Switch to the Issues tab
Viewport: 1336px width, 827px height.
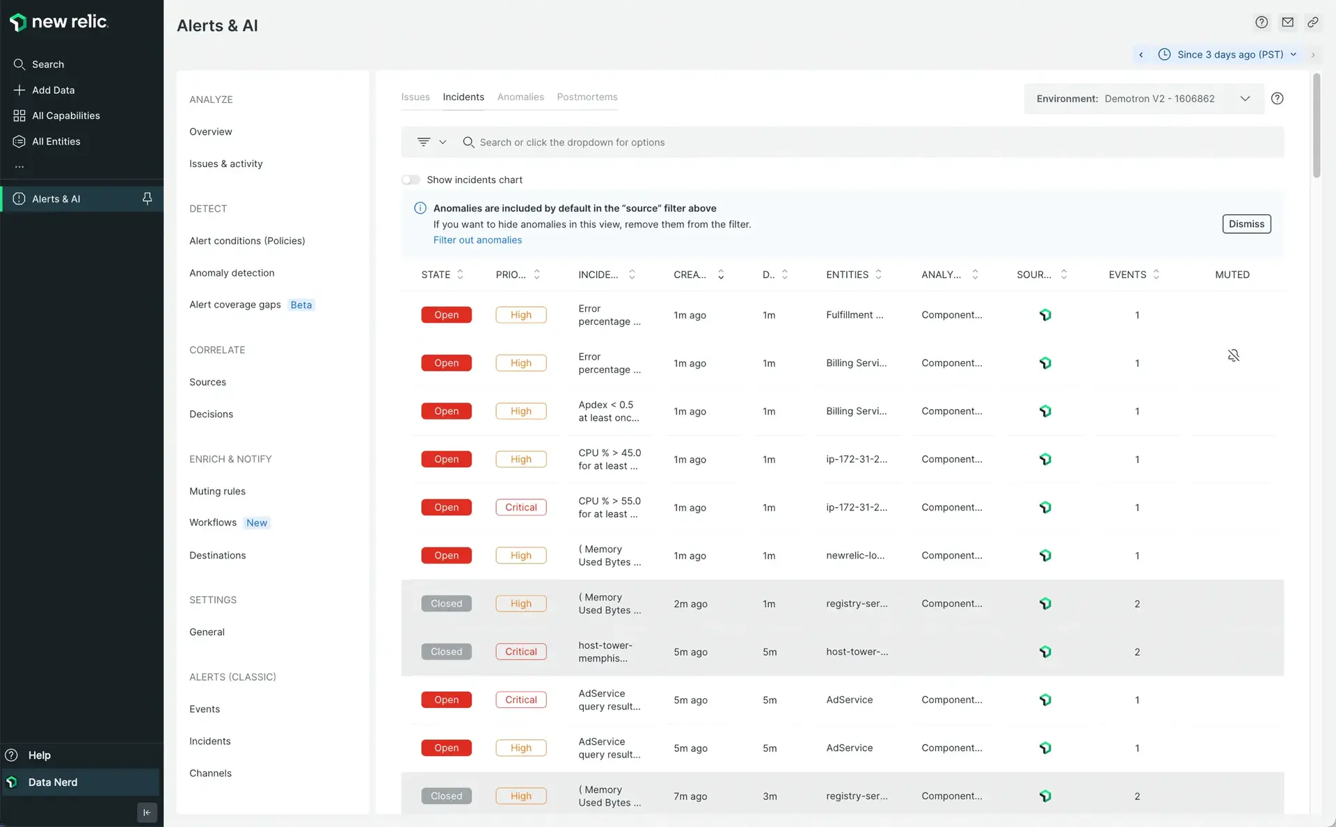[x=415, y=97]
